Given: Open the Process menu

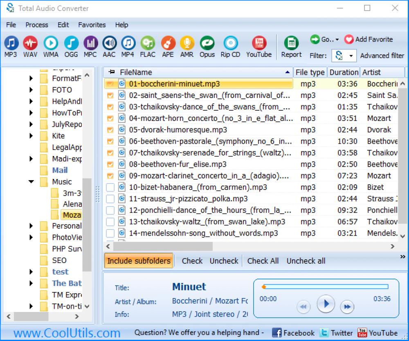Looking at the screenshot, I should tap(36, 25).
